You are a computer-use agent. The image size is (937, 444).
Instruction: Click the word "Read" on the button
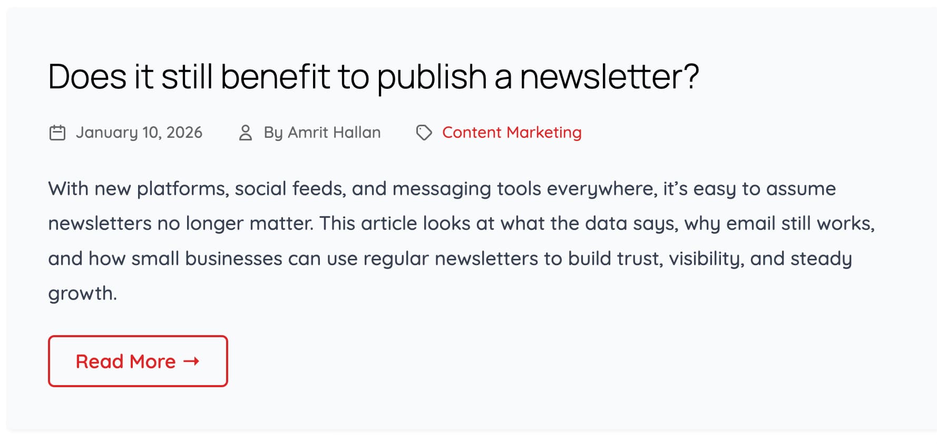tap(100, 361)
